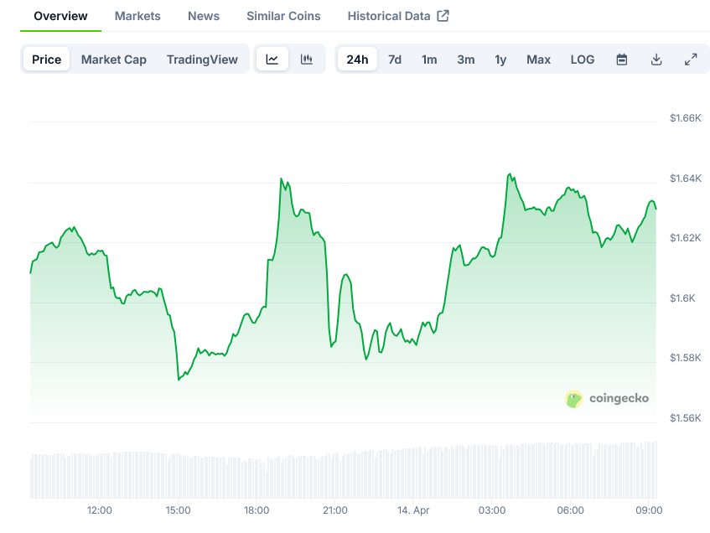
Task: Click the price peak near 18:00
Action: (281, 179)
